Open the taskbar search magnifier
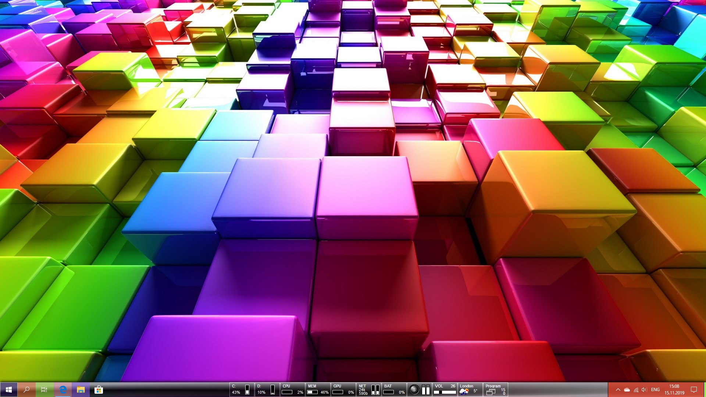The width and height of the screenshot is (706, 397). [x=26, y=390]
